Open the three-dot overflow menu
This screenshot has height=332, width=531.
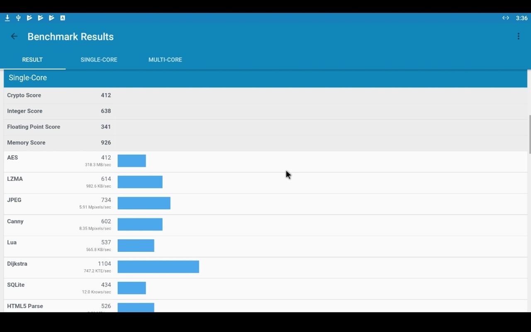coord(518,36)
